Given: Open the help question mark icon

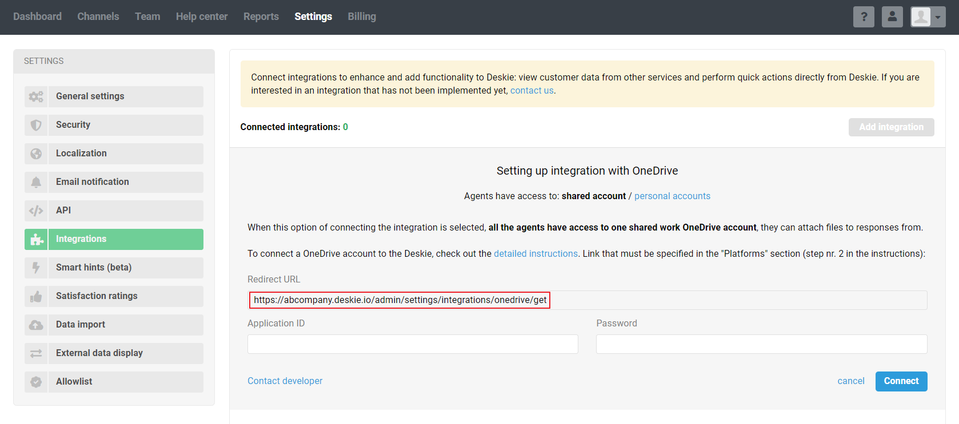Looking at the screenshot, I should click(x=864, y=17).
